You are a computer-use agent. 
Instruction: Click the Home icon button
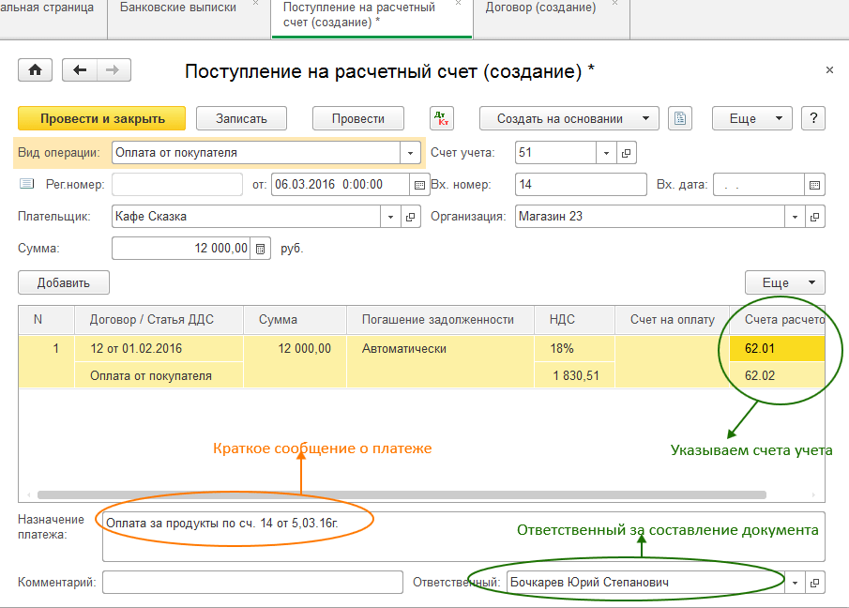click(36, 69)
